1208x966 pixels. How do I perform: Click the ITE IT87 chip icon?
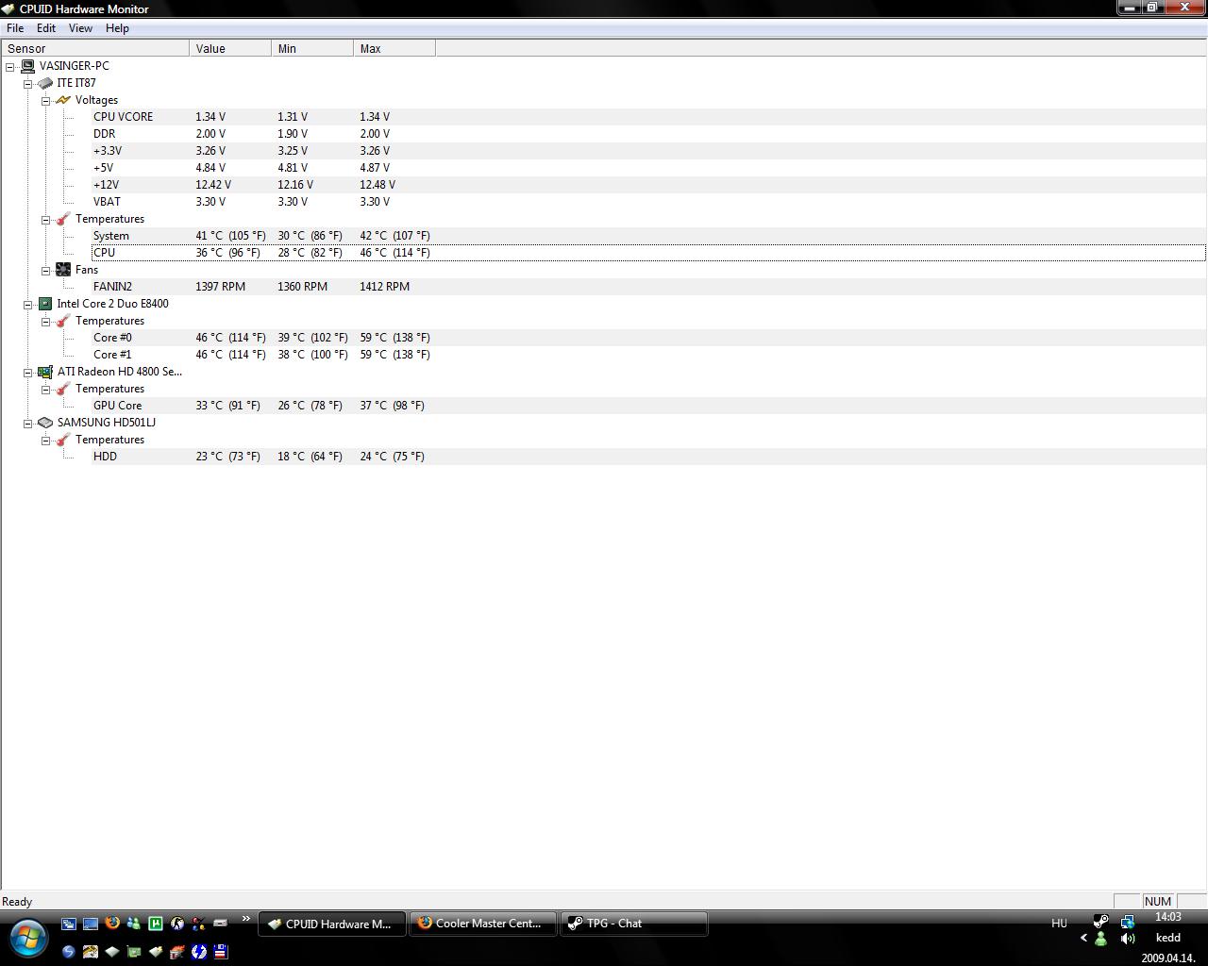point(45,83)
